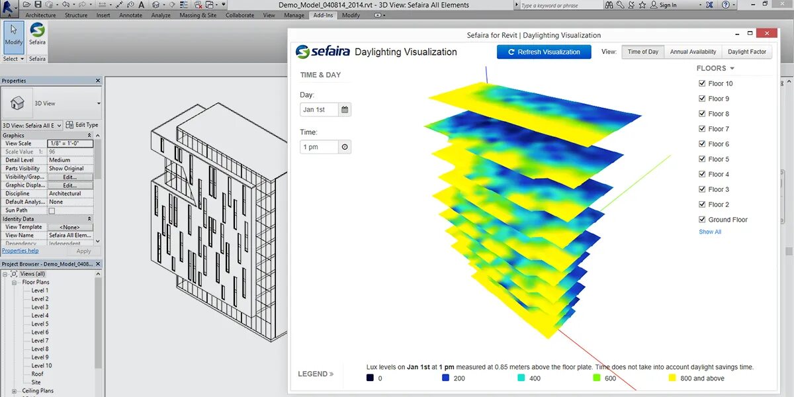Uncheck the Floor 10 checkbox

tap(702, 83)
